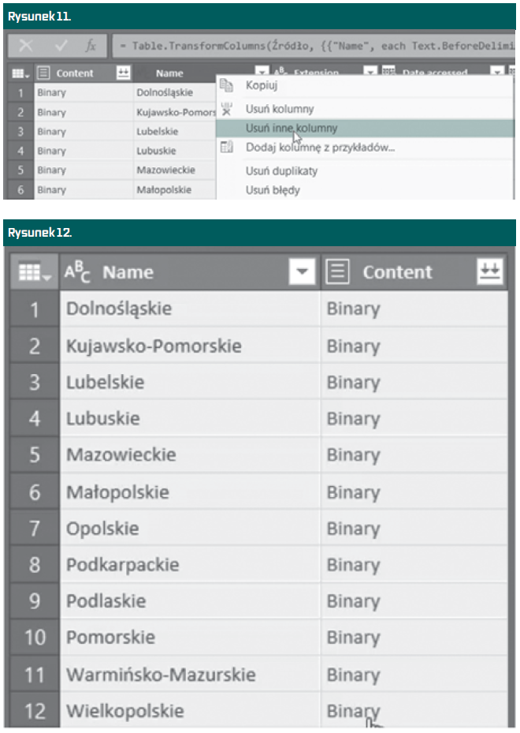Screen dimensions: 520x733
Task: Choose Usuń inne kolumny menu item
Action: 365,128
